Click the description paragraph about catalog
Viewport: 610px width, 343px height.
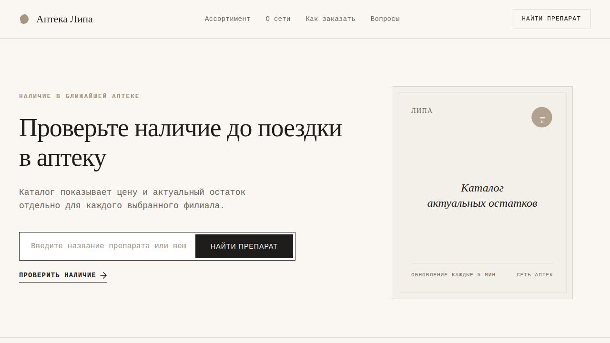pos(132,199)
